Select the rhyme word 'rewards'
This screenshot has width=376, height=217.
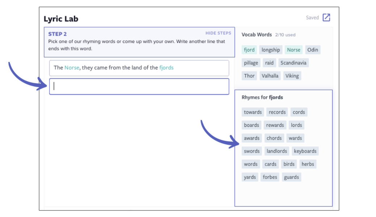(275, 125)
